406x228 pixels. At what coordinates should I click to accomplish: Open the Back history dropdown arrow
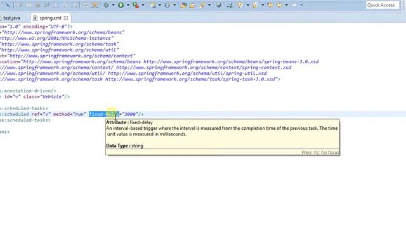click(x=287, y=5)
